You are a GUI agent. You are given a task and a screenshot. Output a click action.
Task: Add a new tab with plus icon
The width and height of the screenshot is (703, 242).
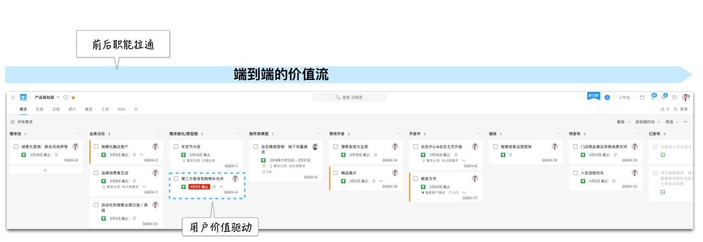click(136, 109)
